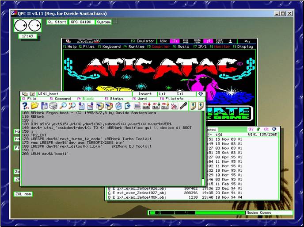
Task: Click the window move icon in ZeXcel header
Action: (x=68, y=41)
